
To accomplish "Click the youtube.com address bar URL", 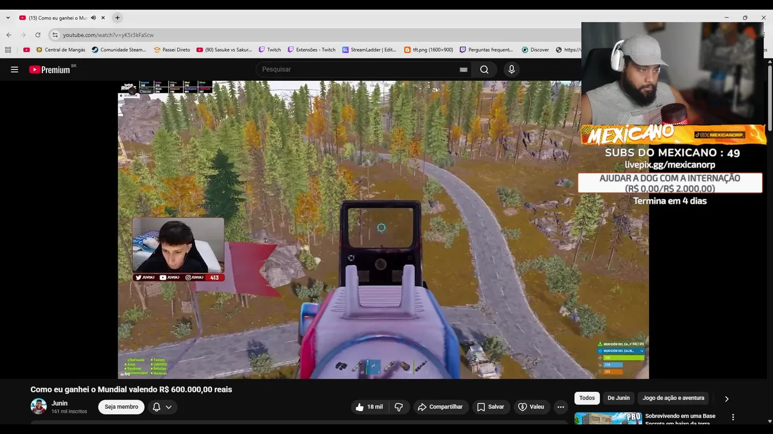I will 108,35.
